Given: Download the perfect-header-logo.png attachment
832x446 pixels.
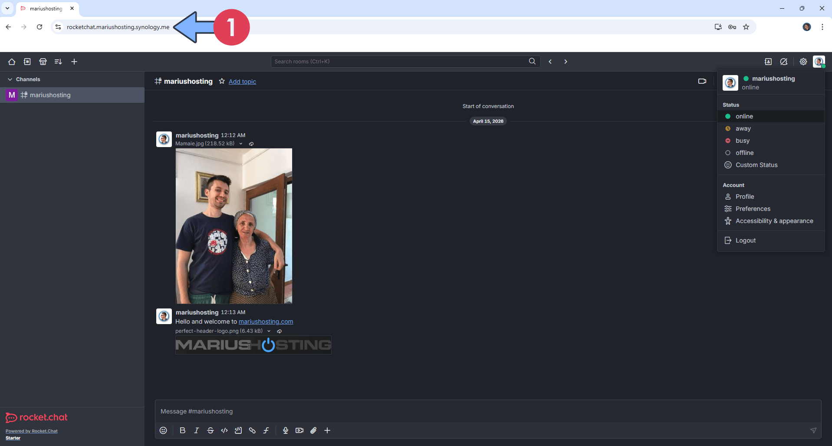Looking at the screenshot, I should click(x=280, y=331).
